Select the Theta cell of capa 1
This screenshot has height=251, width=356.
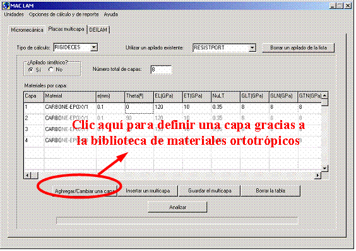[x=139, y=108]
